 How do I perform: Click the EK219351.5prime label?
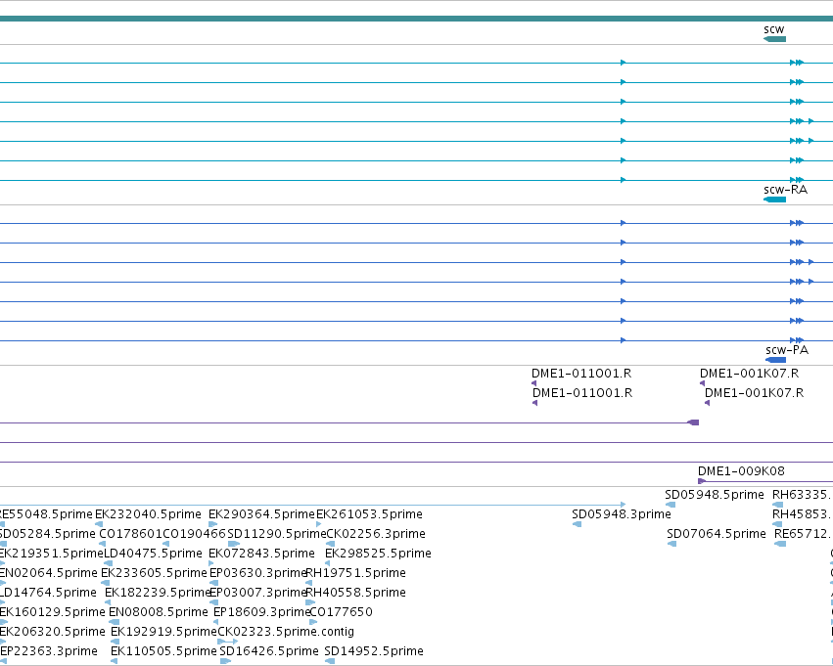[x=51, y=554]
